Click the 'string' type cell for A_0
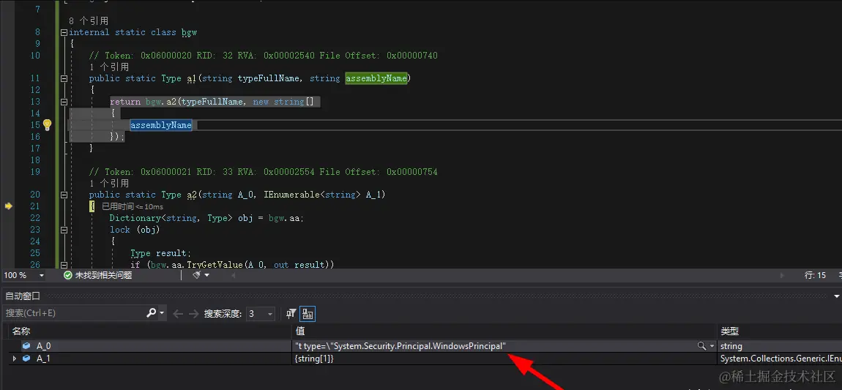Viewport: 842px width, 390px height. point(731,346)
